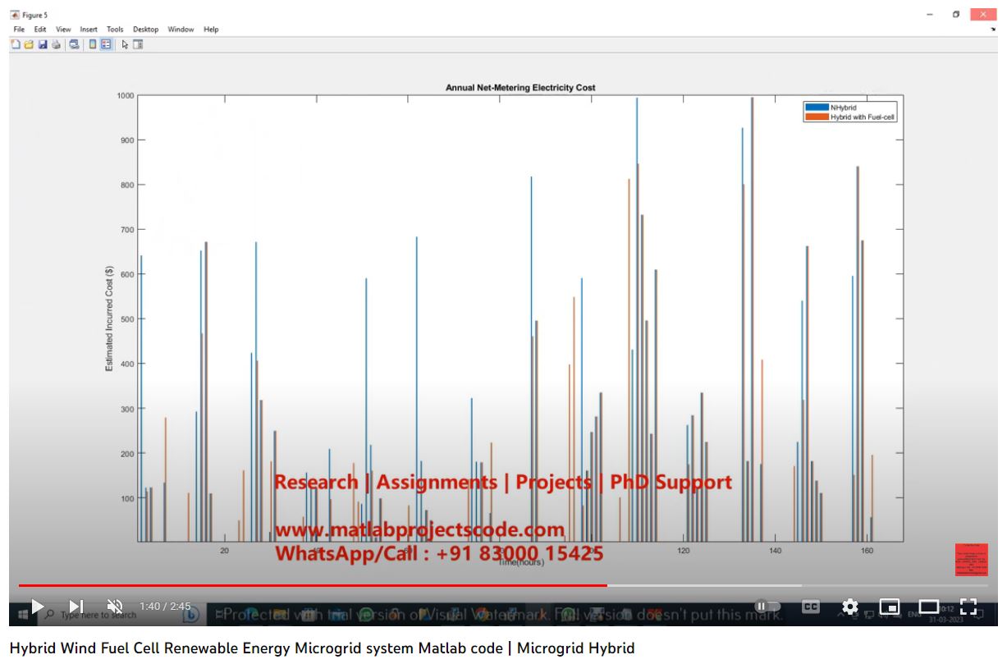Switch to theater mode view
Screen dimensions: 1007x664
(x=929, y=607)
